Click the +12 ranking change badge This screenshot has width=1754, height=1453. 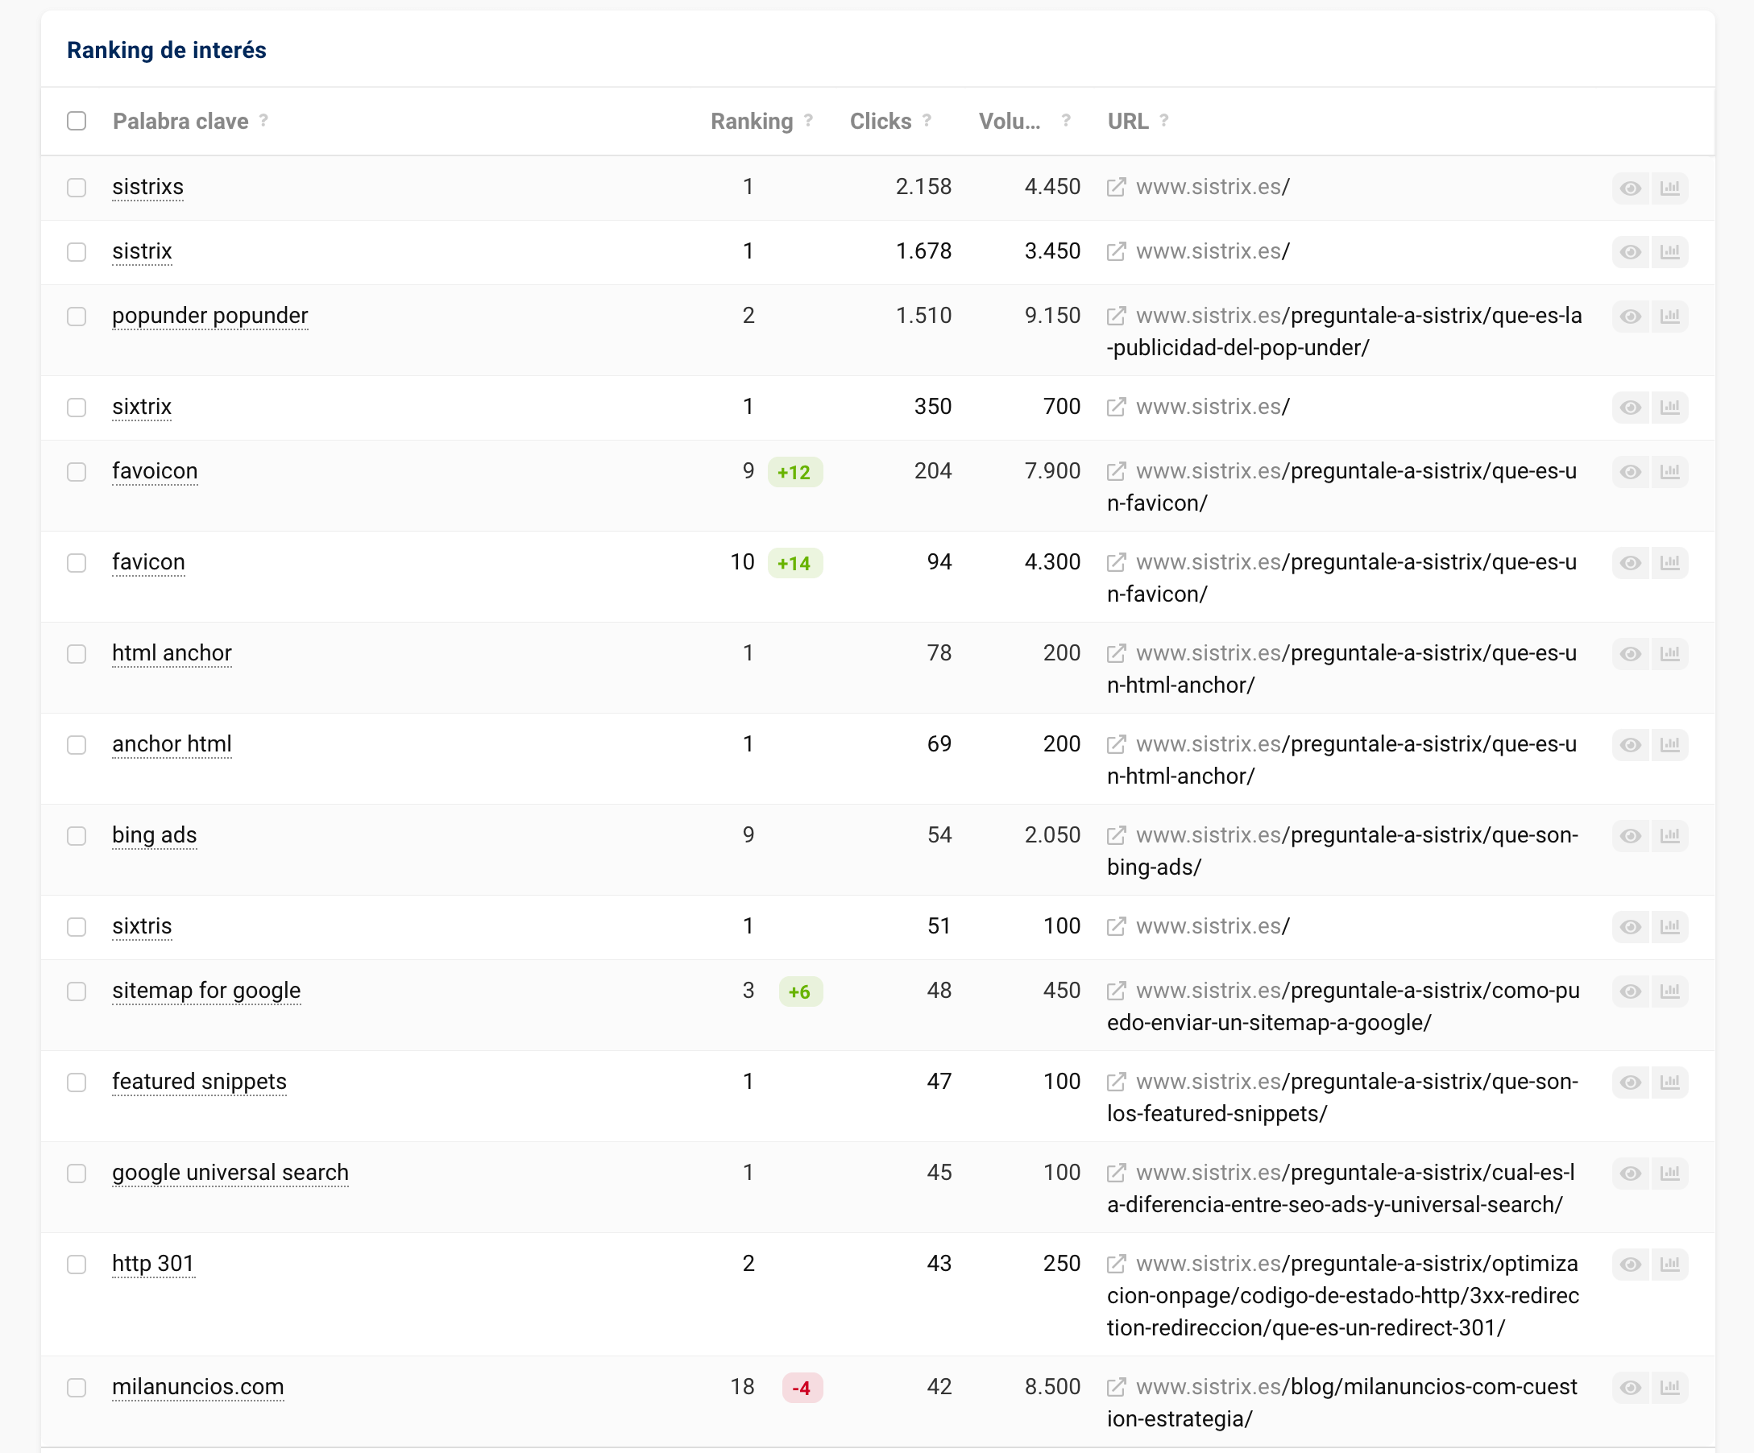click(794, 473)
